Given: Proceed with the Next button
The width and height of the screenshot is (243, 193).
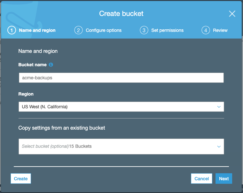Looking at the screenshot, I should pos(224,179).
